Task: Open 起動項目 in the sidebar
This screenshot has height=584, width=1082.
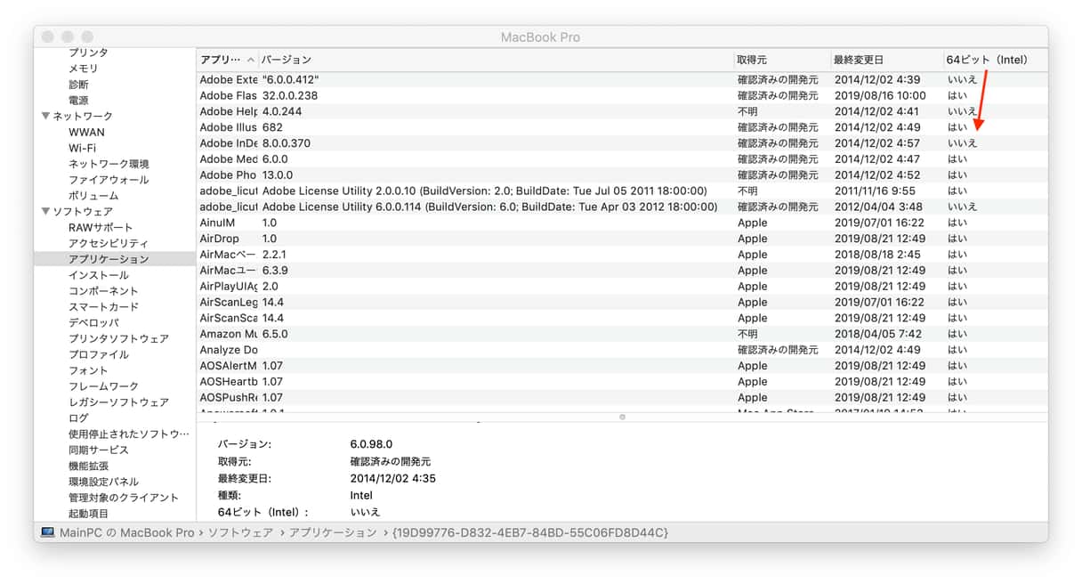Action: 88,514
